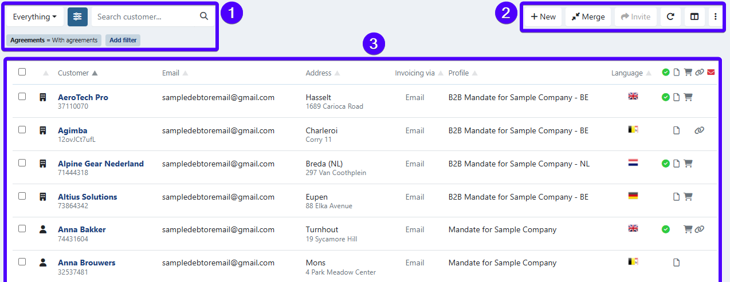Click the Agreements filter tag

tap(54, 40)
